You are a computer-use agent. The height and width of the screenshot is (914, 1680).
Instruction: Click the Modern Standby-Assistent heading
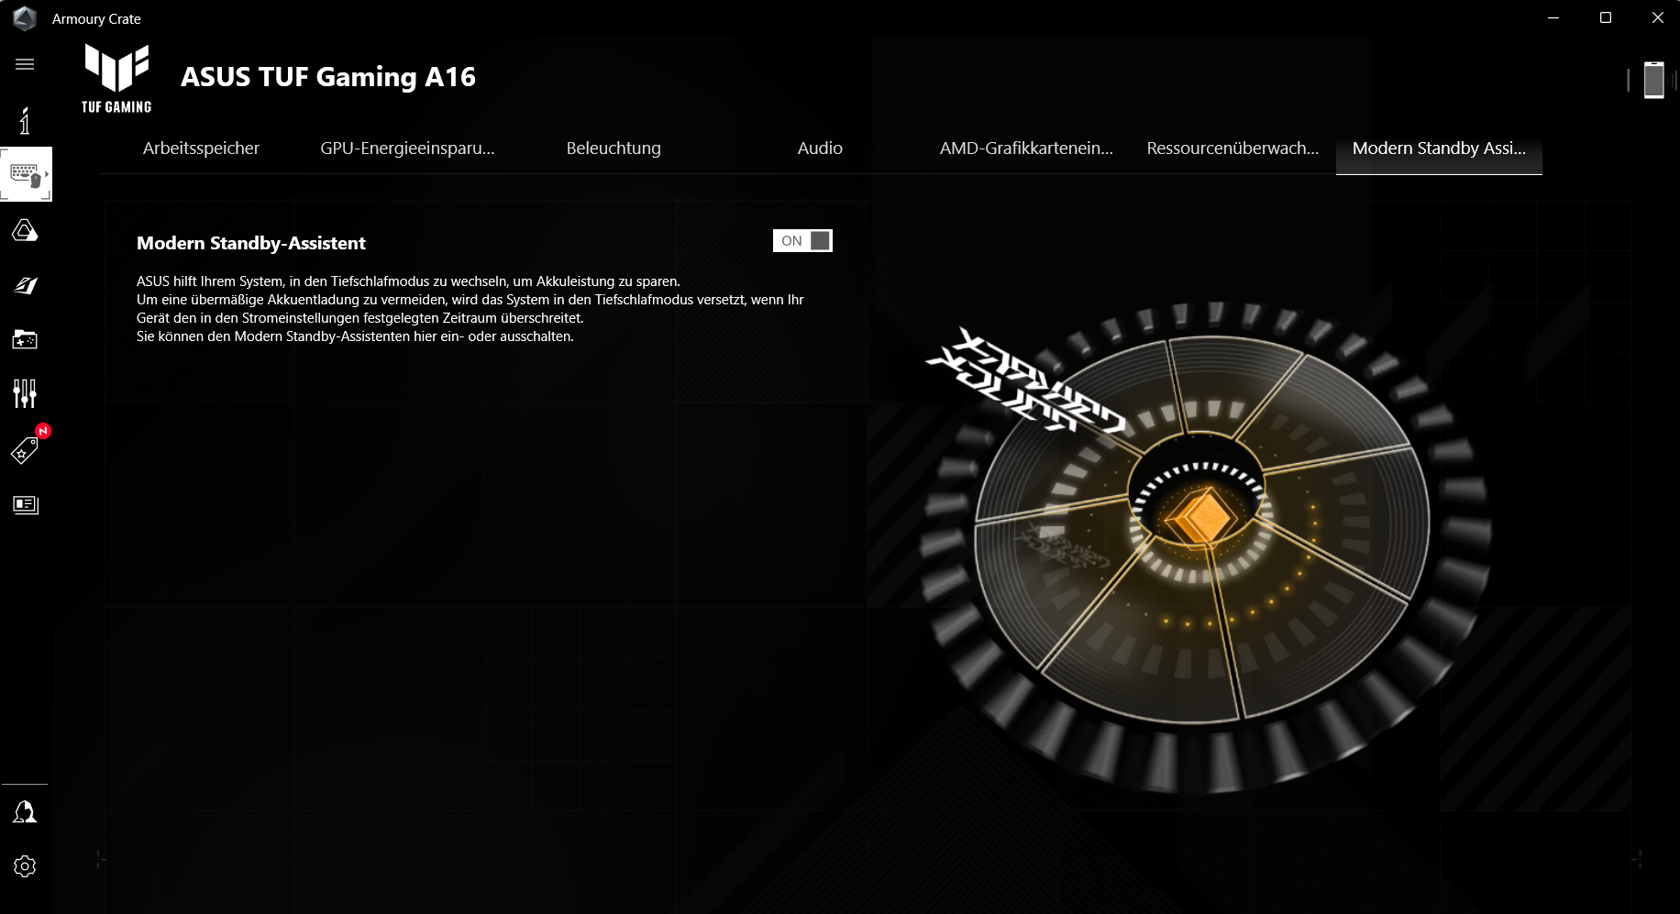click(251, 243)
